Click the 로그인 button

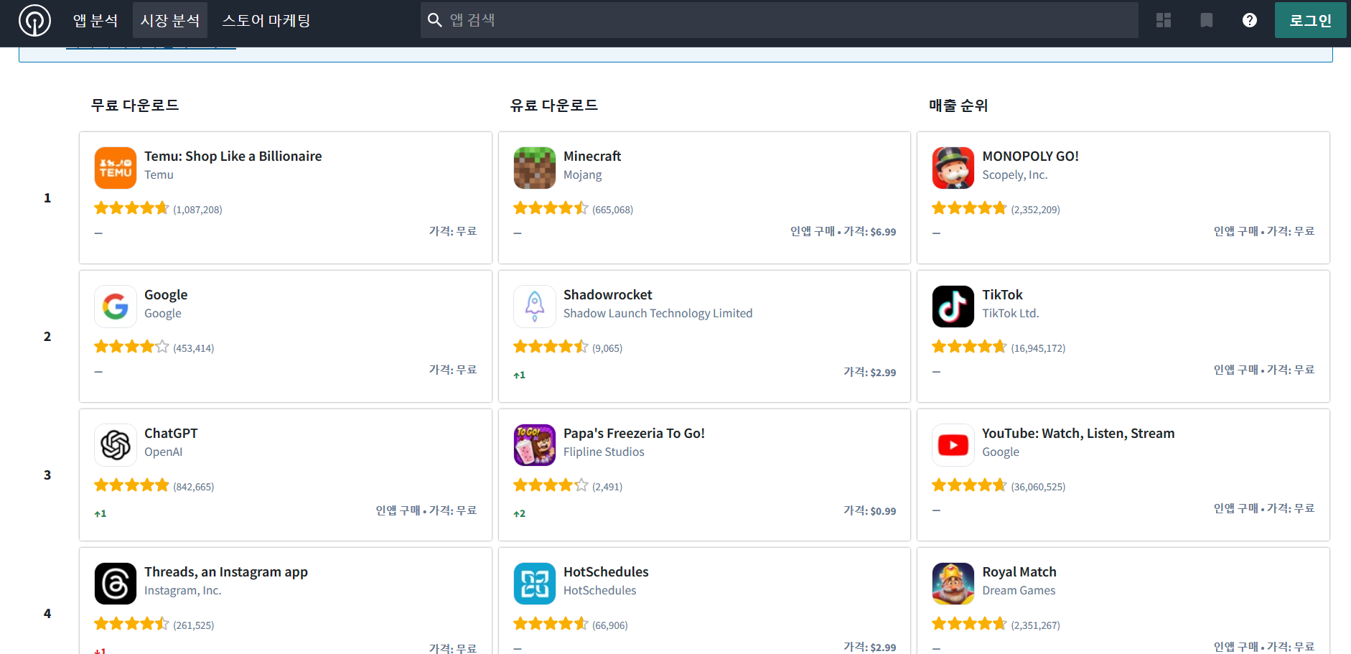1311,20
